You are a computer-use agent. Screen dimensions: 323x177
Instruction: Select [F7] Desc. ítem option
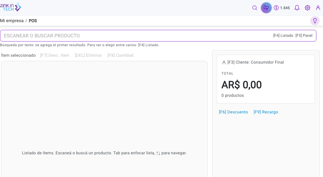coord(54,55)
